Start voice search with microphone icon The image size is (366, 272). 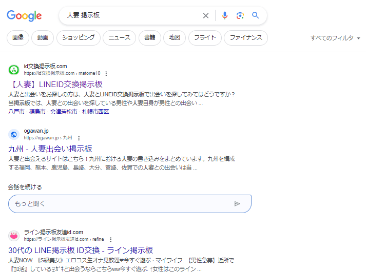[224, 15]
